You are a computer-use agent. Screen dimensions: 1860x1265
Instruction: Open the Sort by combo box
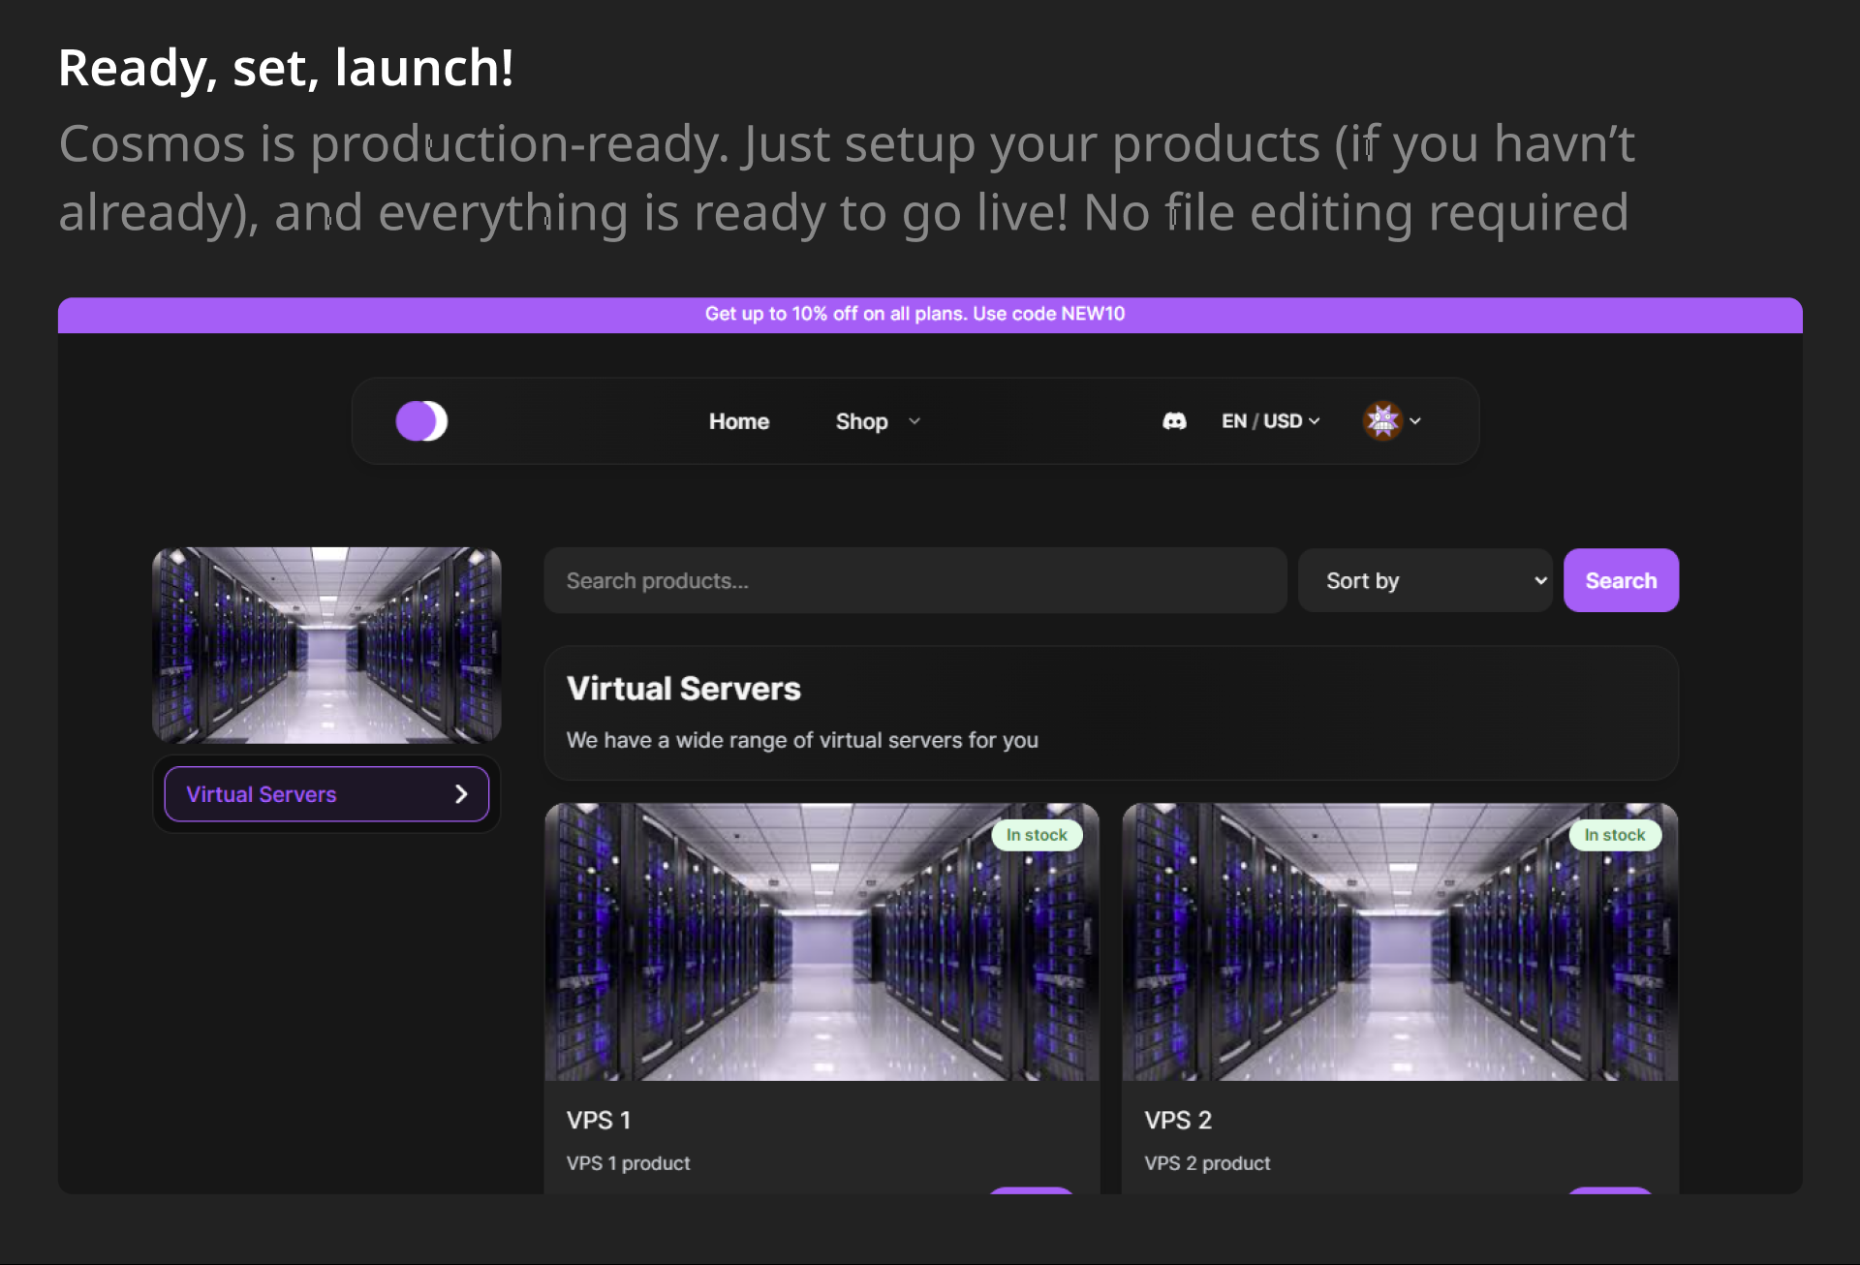[1425, 581]
